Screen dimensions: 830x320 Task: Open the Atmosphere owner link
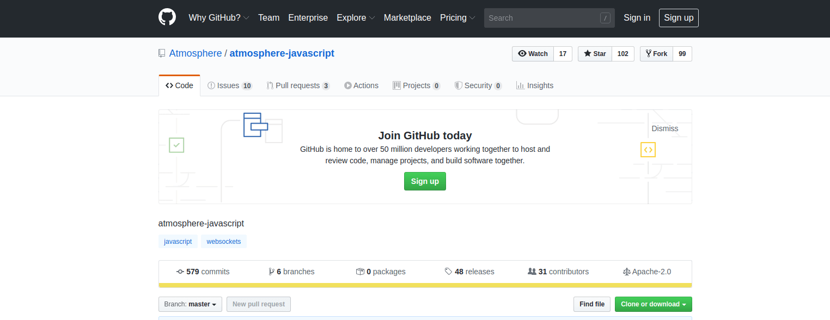(x=196, y=53)
